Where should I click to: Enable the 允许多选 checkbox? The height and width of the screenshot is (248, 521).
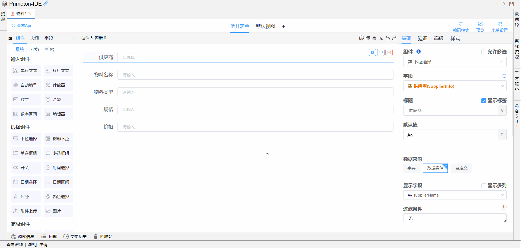tap(484, 52)
